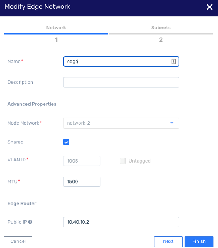Click into the empty Description field
The image size is (218, 248).
121,82
